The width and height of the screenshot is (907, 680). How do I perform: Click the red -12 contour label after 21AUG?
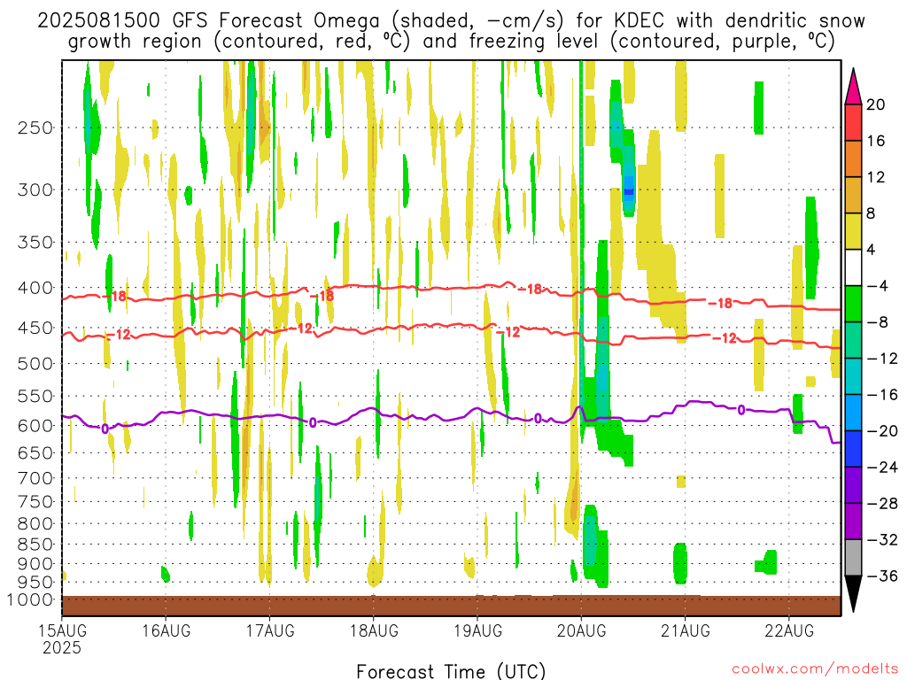pos(725,338)
